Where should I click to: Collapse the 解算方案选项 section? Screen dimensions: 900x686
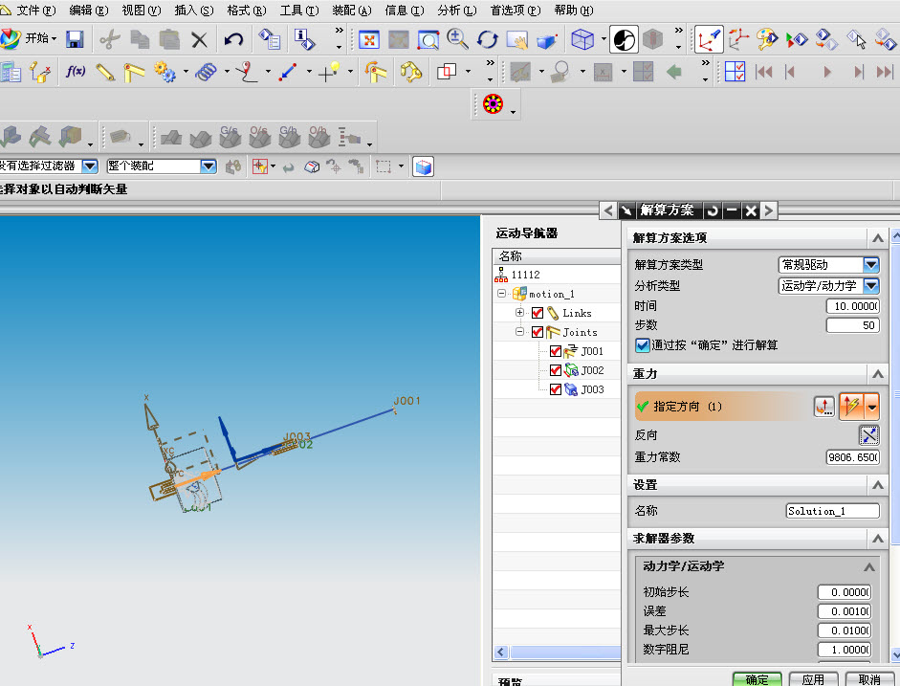[x=878, y=237]
